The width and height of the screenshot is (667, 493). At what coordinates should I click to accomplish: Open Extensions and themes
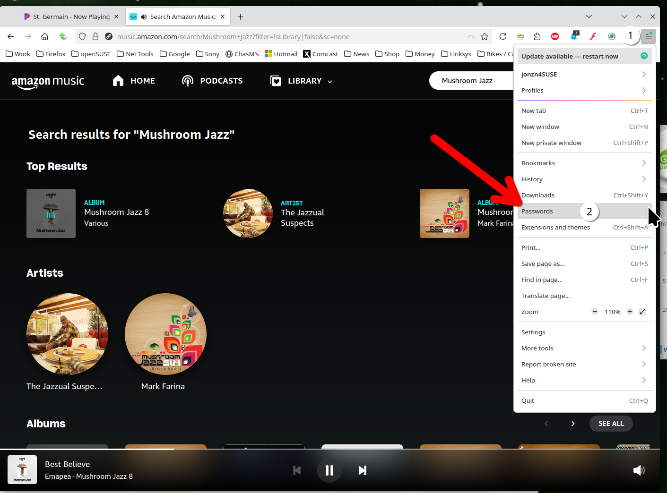pyautogui.click(x=584, y=227)
